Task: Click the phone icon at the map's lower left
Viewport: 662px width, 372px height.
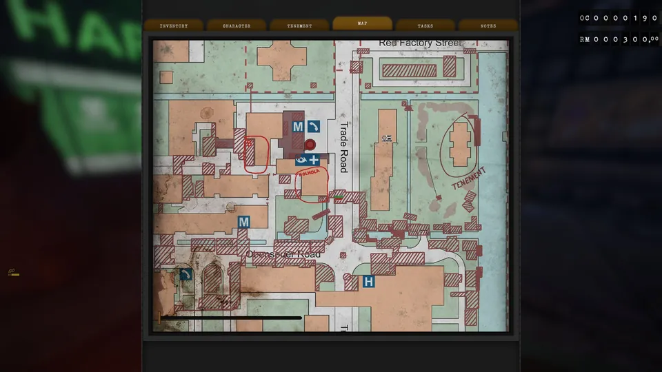Action: tap(185, 275)
